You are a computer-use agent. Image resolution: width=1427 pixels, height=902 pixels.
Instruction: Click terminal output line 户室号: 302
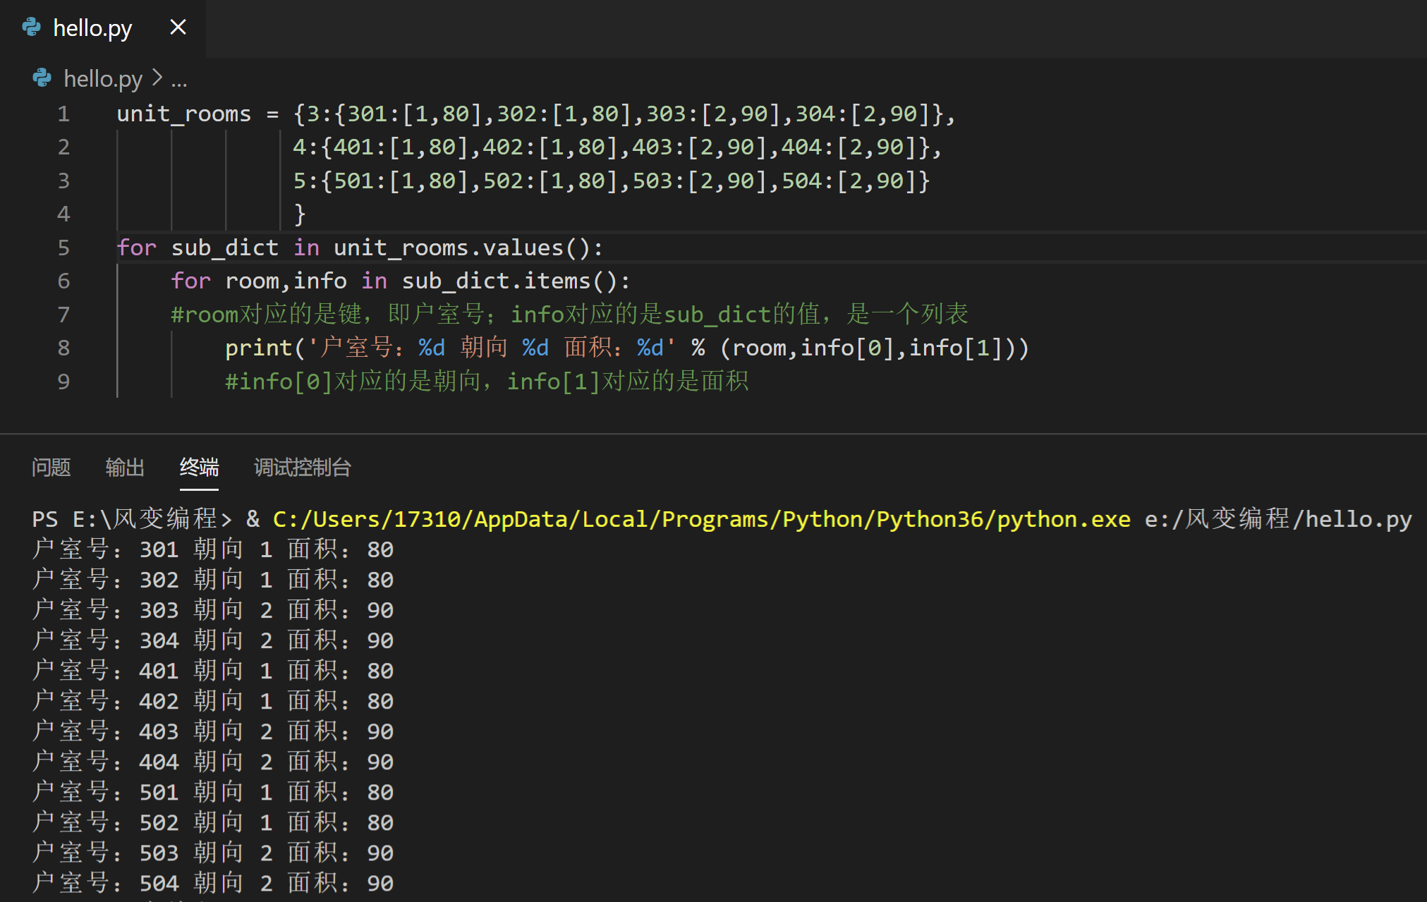pyautogui.click(x=213, y=580)
